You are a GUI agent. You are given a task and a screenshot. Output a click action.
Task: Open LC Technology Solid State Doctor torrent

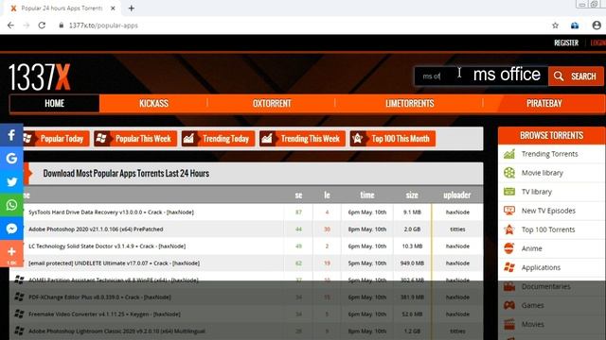pos(107,246)
